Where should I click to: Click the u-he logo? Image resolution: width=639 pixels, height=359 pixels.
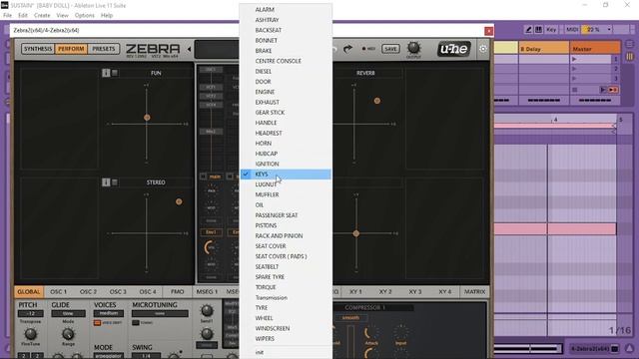tap(454, 49)
